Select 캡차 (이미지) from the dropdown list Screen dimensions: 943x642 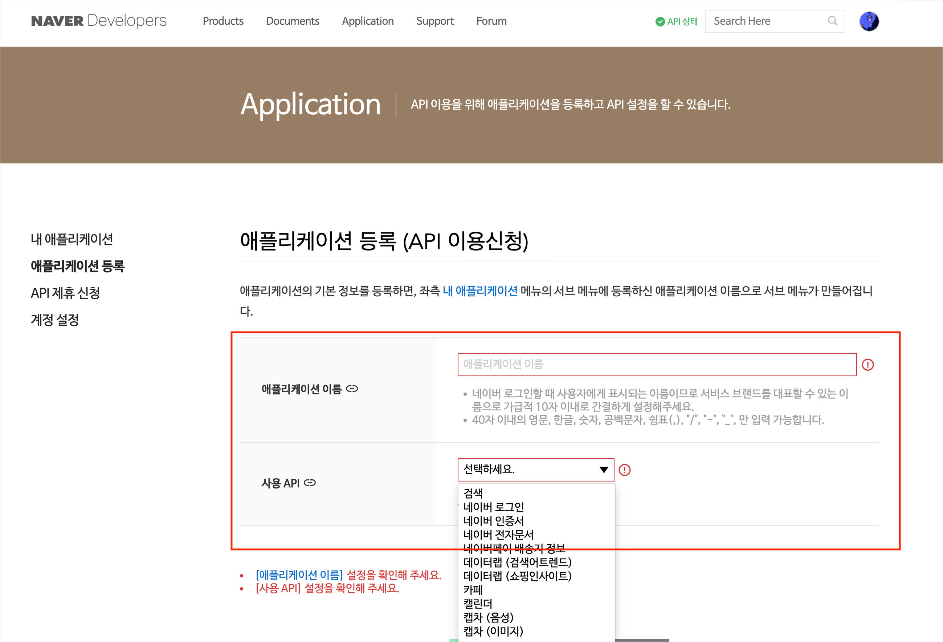click(x=493, y=631)
